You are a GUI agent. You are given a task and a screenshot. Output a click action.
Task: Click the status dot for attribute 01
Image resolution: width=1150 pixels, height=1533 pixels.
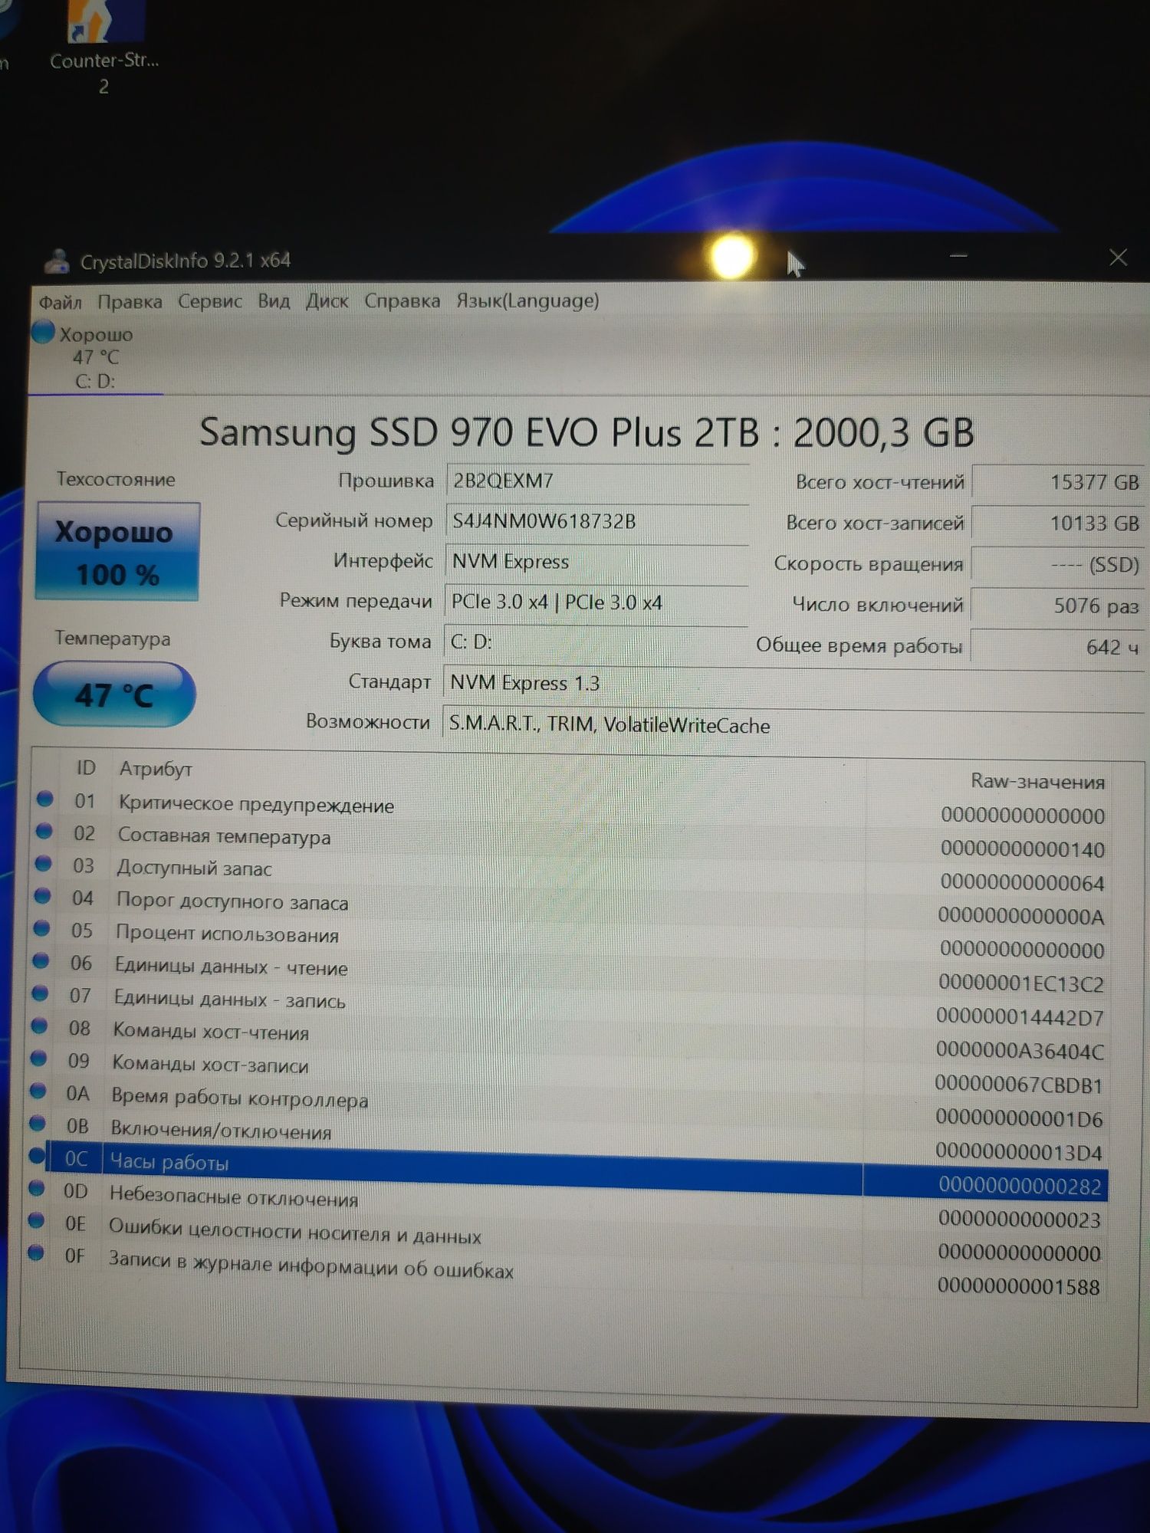pos(45,799)
